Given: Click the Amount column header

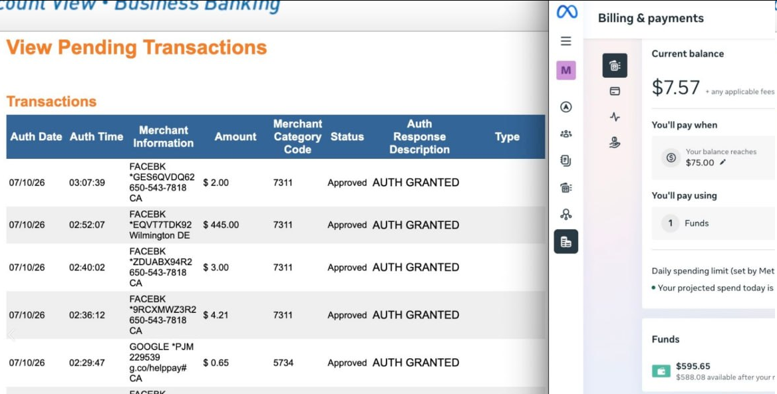Looking at the screenshot, I should point(235,137).
